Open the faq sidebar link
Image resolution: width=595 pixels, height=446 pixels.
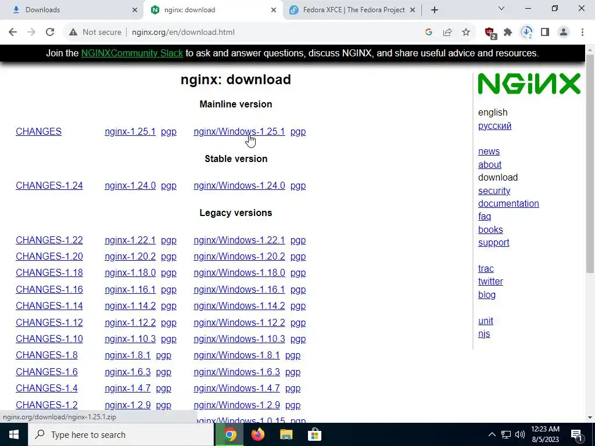(x=484, y=216)
